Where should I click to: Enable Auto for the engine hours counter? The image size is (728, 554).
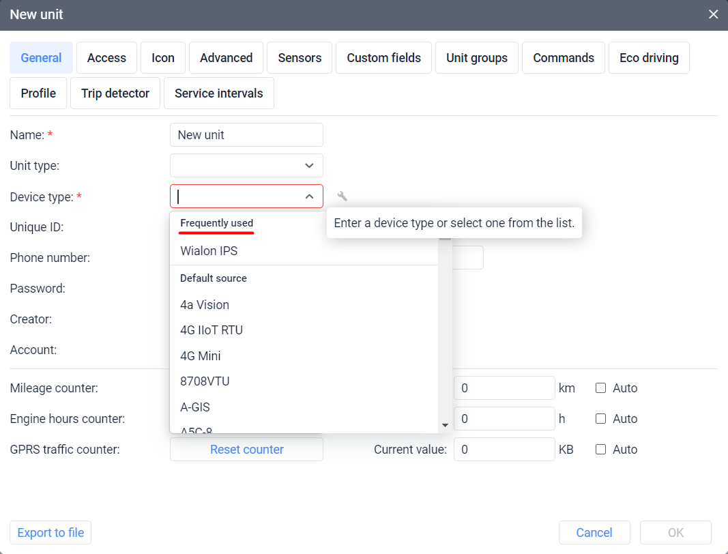tap(600, 418)
